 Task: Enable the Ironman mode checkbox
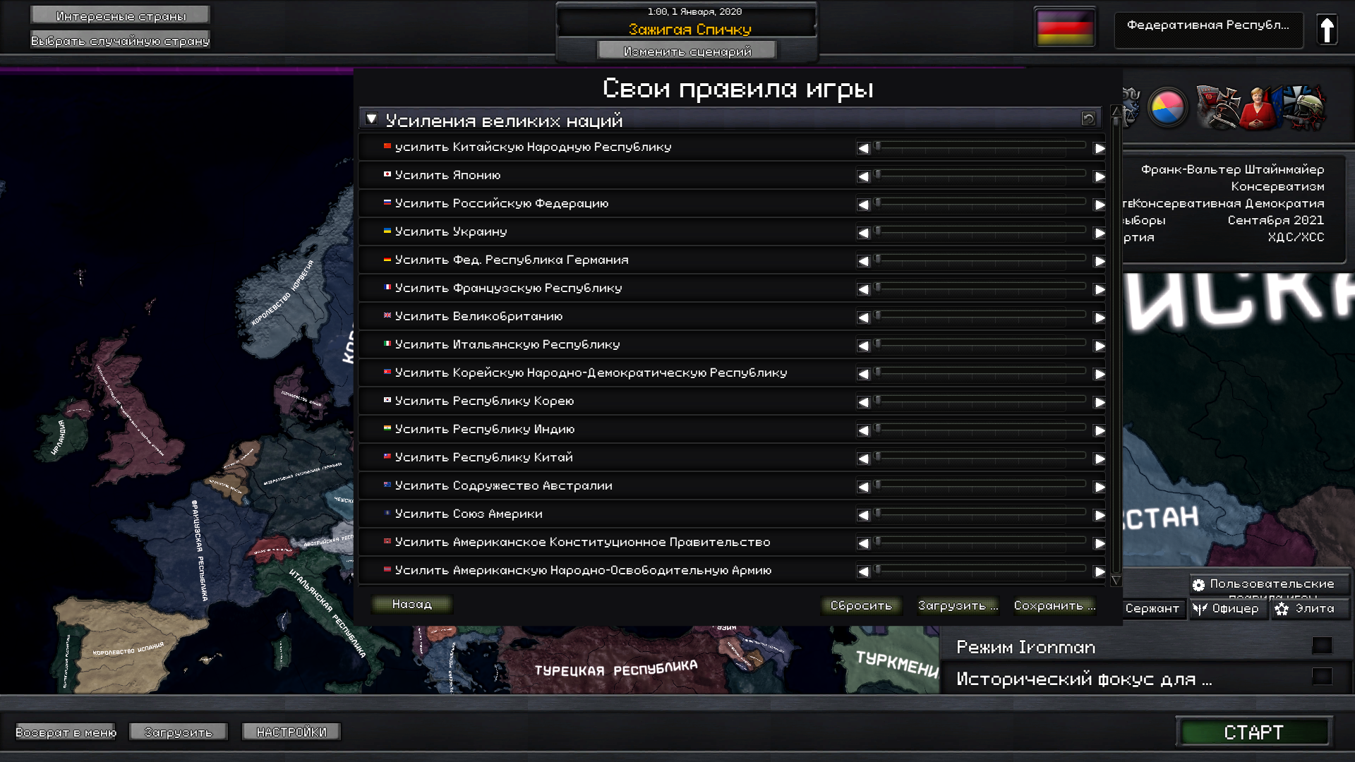[x=1322, y=646]
